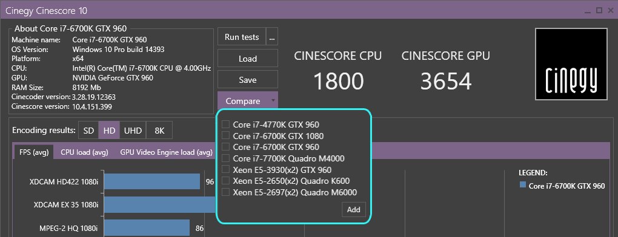This screenshot has height=237, width=618.
Task: Switch encoding results to SD
Action: tap(88, 131)
